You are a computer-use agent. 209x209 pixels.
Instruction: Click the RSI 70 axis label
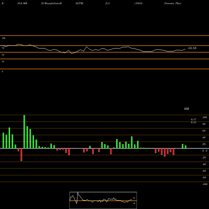(x=3, y=48)
